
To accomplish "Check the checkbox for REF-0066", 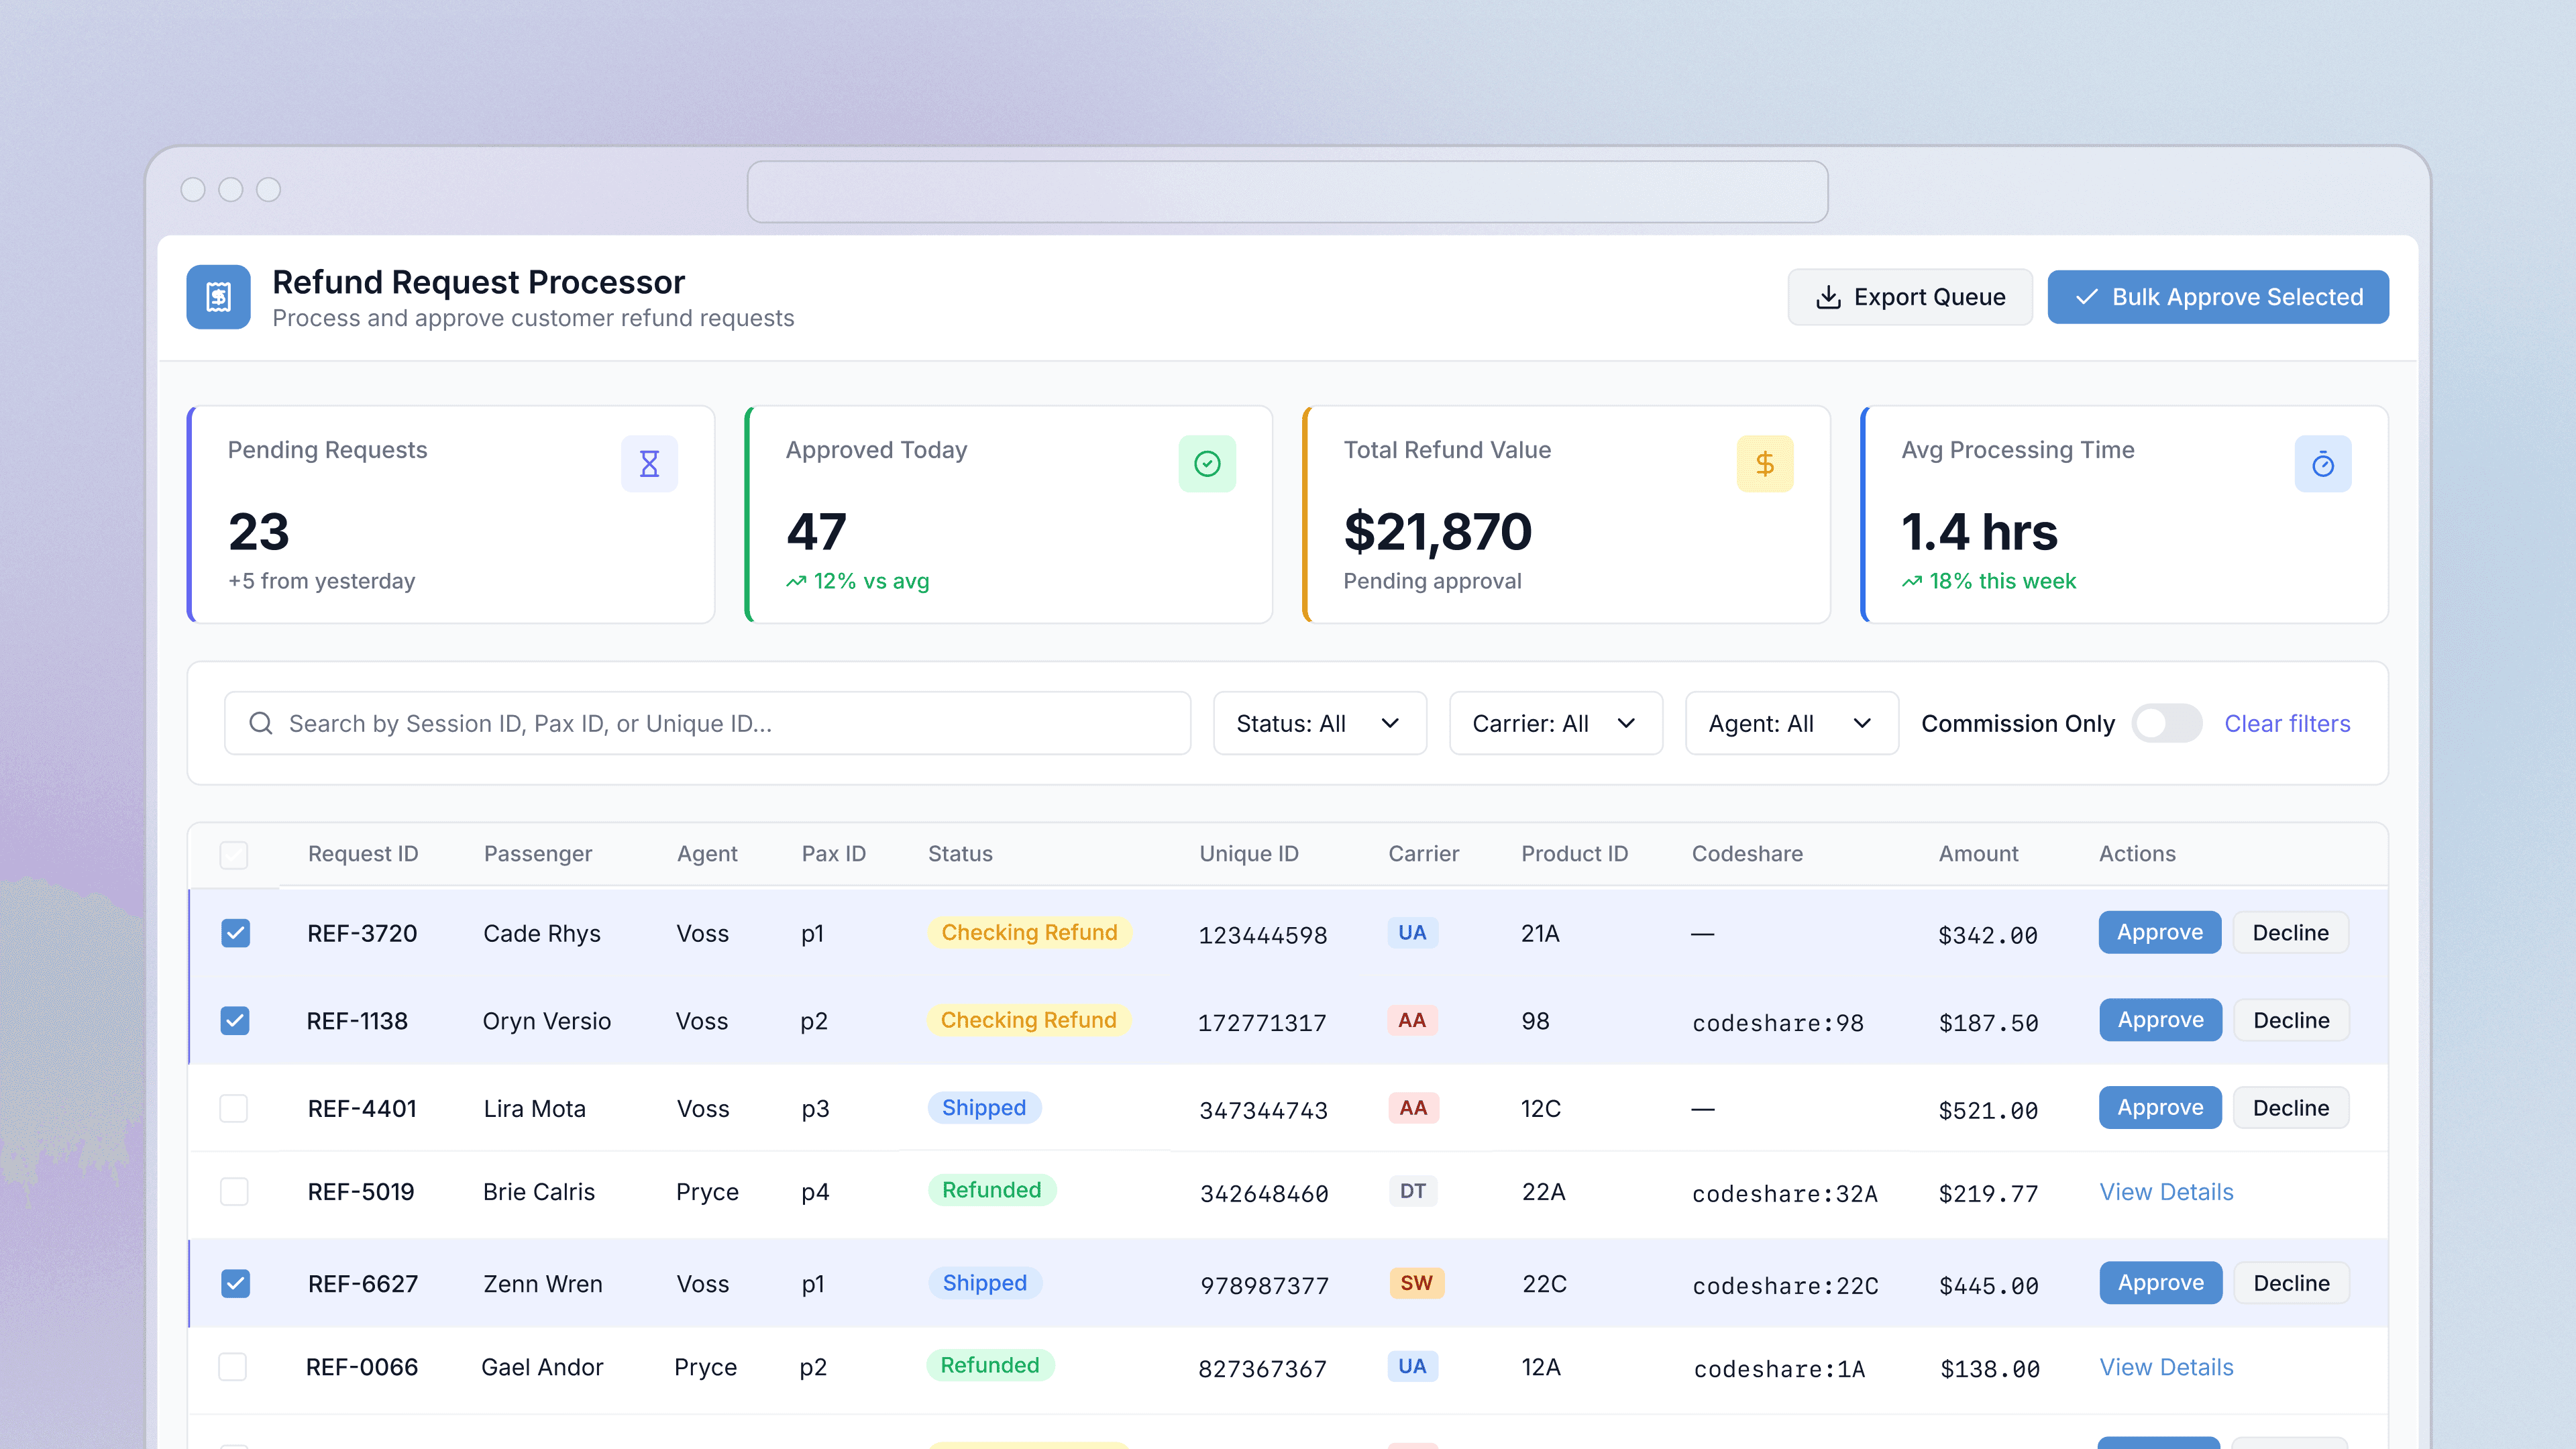I will tap(233, 1366).
